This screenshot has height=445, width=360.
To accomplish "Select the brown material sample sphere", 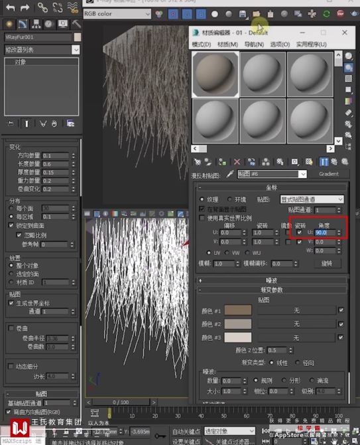I will pos(215,74).
